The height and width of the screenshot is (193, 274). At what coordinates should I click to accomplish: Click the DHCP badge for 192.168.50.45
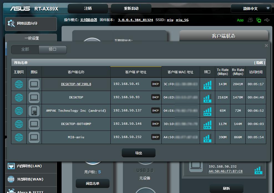click(x=156, y=84)
